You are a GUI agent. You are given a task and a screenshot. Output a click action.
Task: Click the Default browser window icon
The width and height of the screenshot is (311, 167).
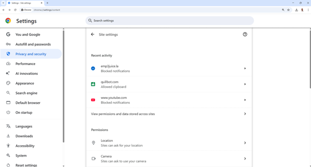(x=8, y=103)
